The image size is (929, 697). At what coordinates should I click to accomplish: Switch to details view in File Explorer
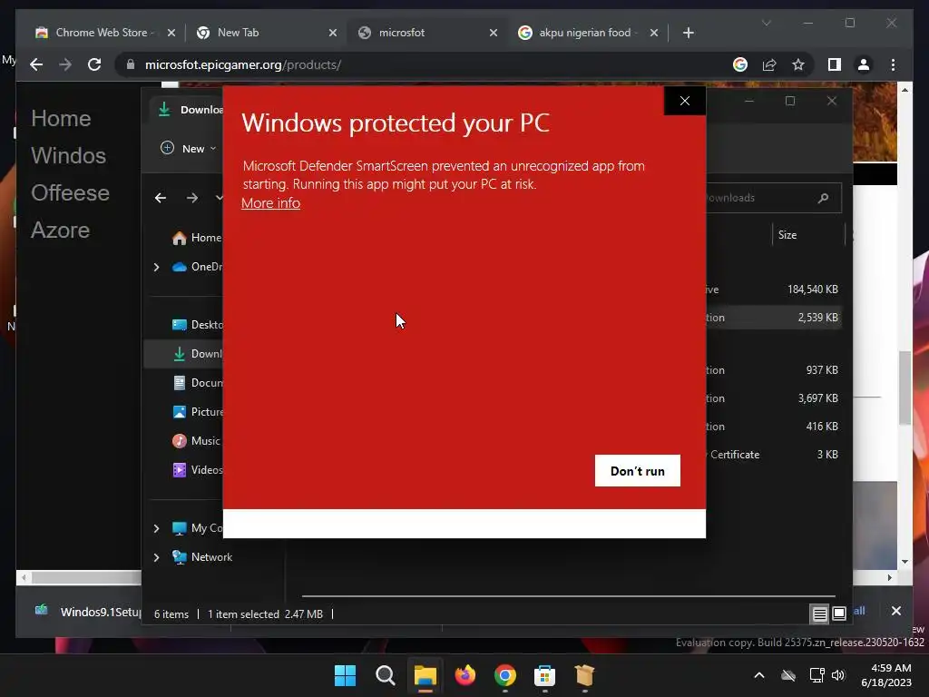pos(819,614)
